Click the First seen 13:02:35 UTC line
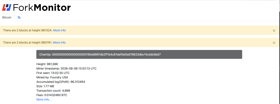Image resolution: width=280 pixels, height=104 pixels. click(53, 73)
